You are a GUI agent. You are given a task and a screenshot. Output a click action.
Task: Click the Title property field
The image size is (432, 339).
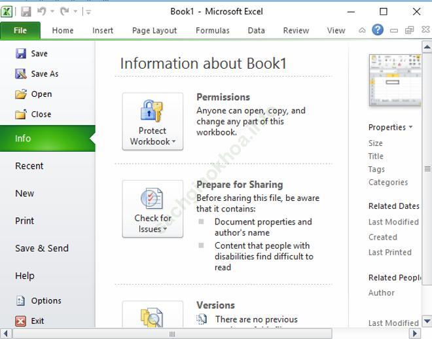point(376,156)
